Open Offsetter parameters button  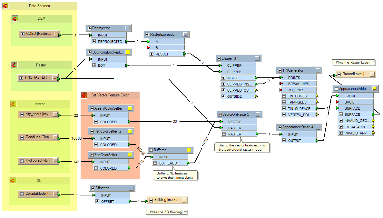coord(131,188)
